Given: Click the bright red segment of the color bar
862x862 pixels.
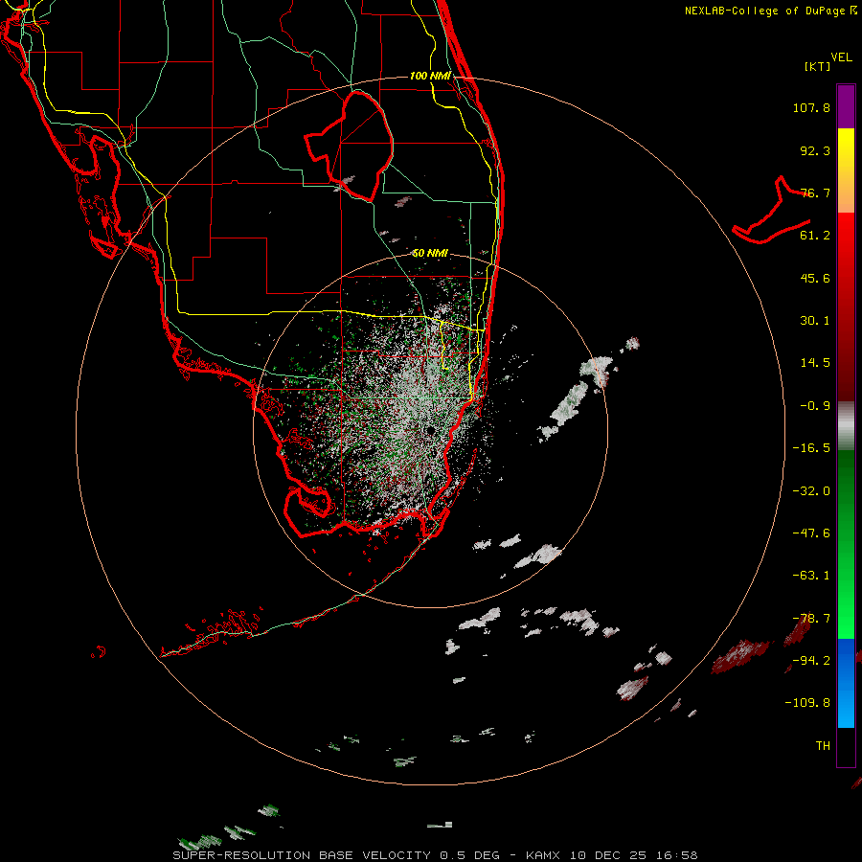Looking at the screenshot, I should 846,237.
